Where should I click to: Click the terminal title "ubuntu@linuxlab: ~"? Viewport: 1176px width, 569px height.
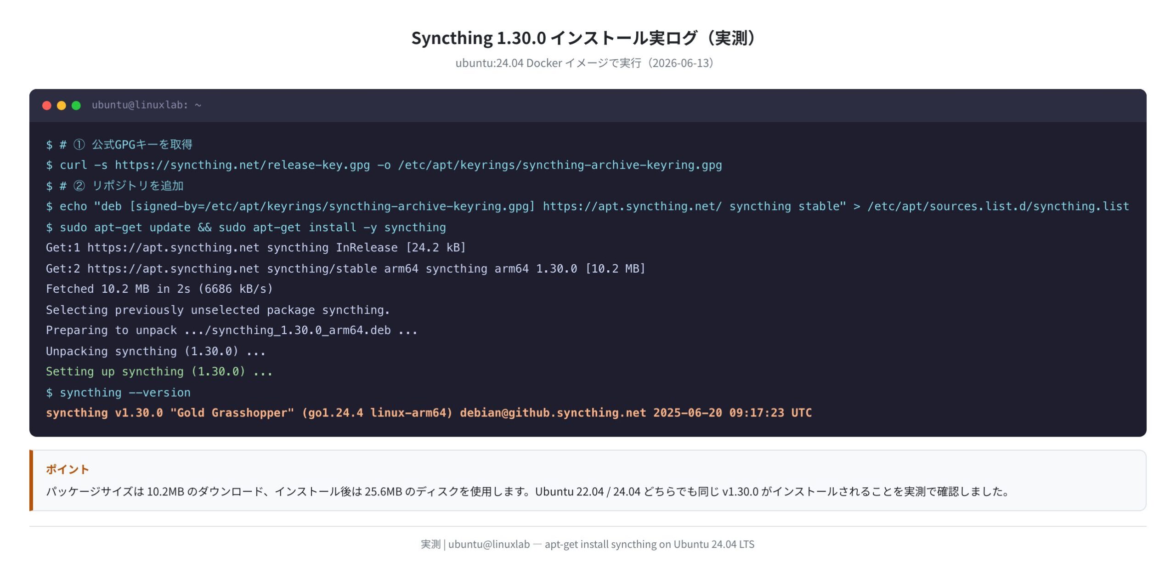coord(147,105)
